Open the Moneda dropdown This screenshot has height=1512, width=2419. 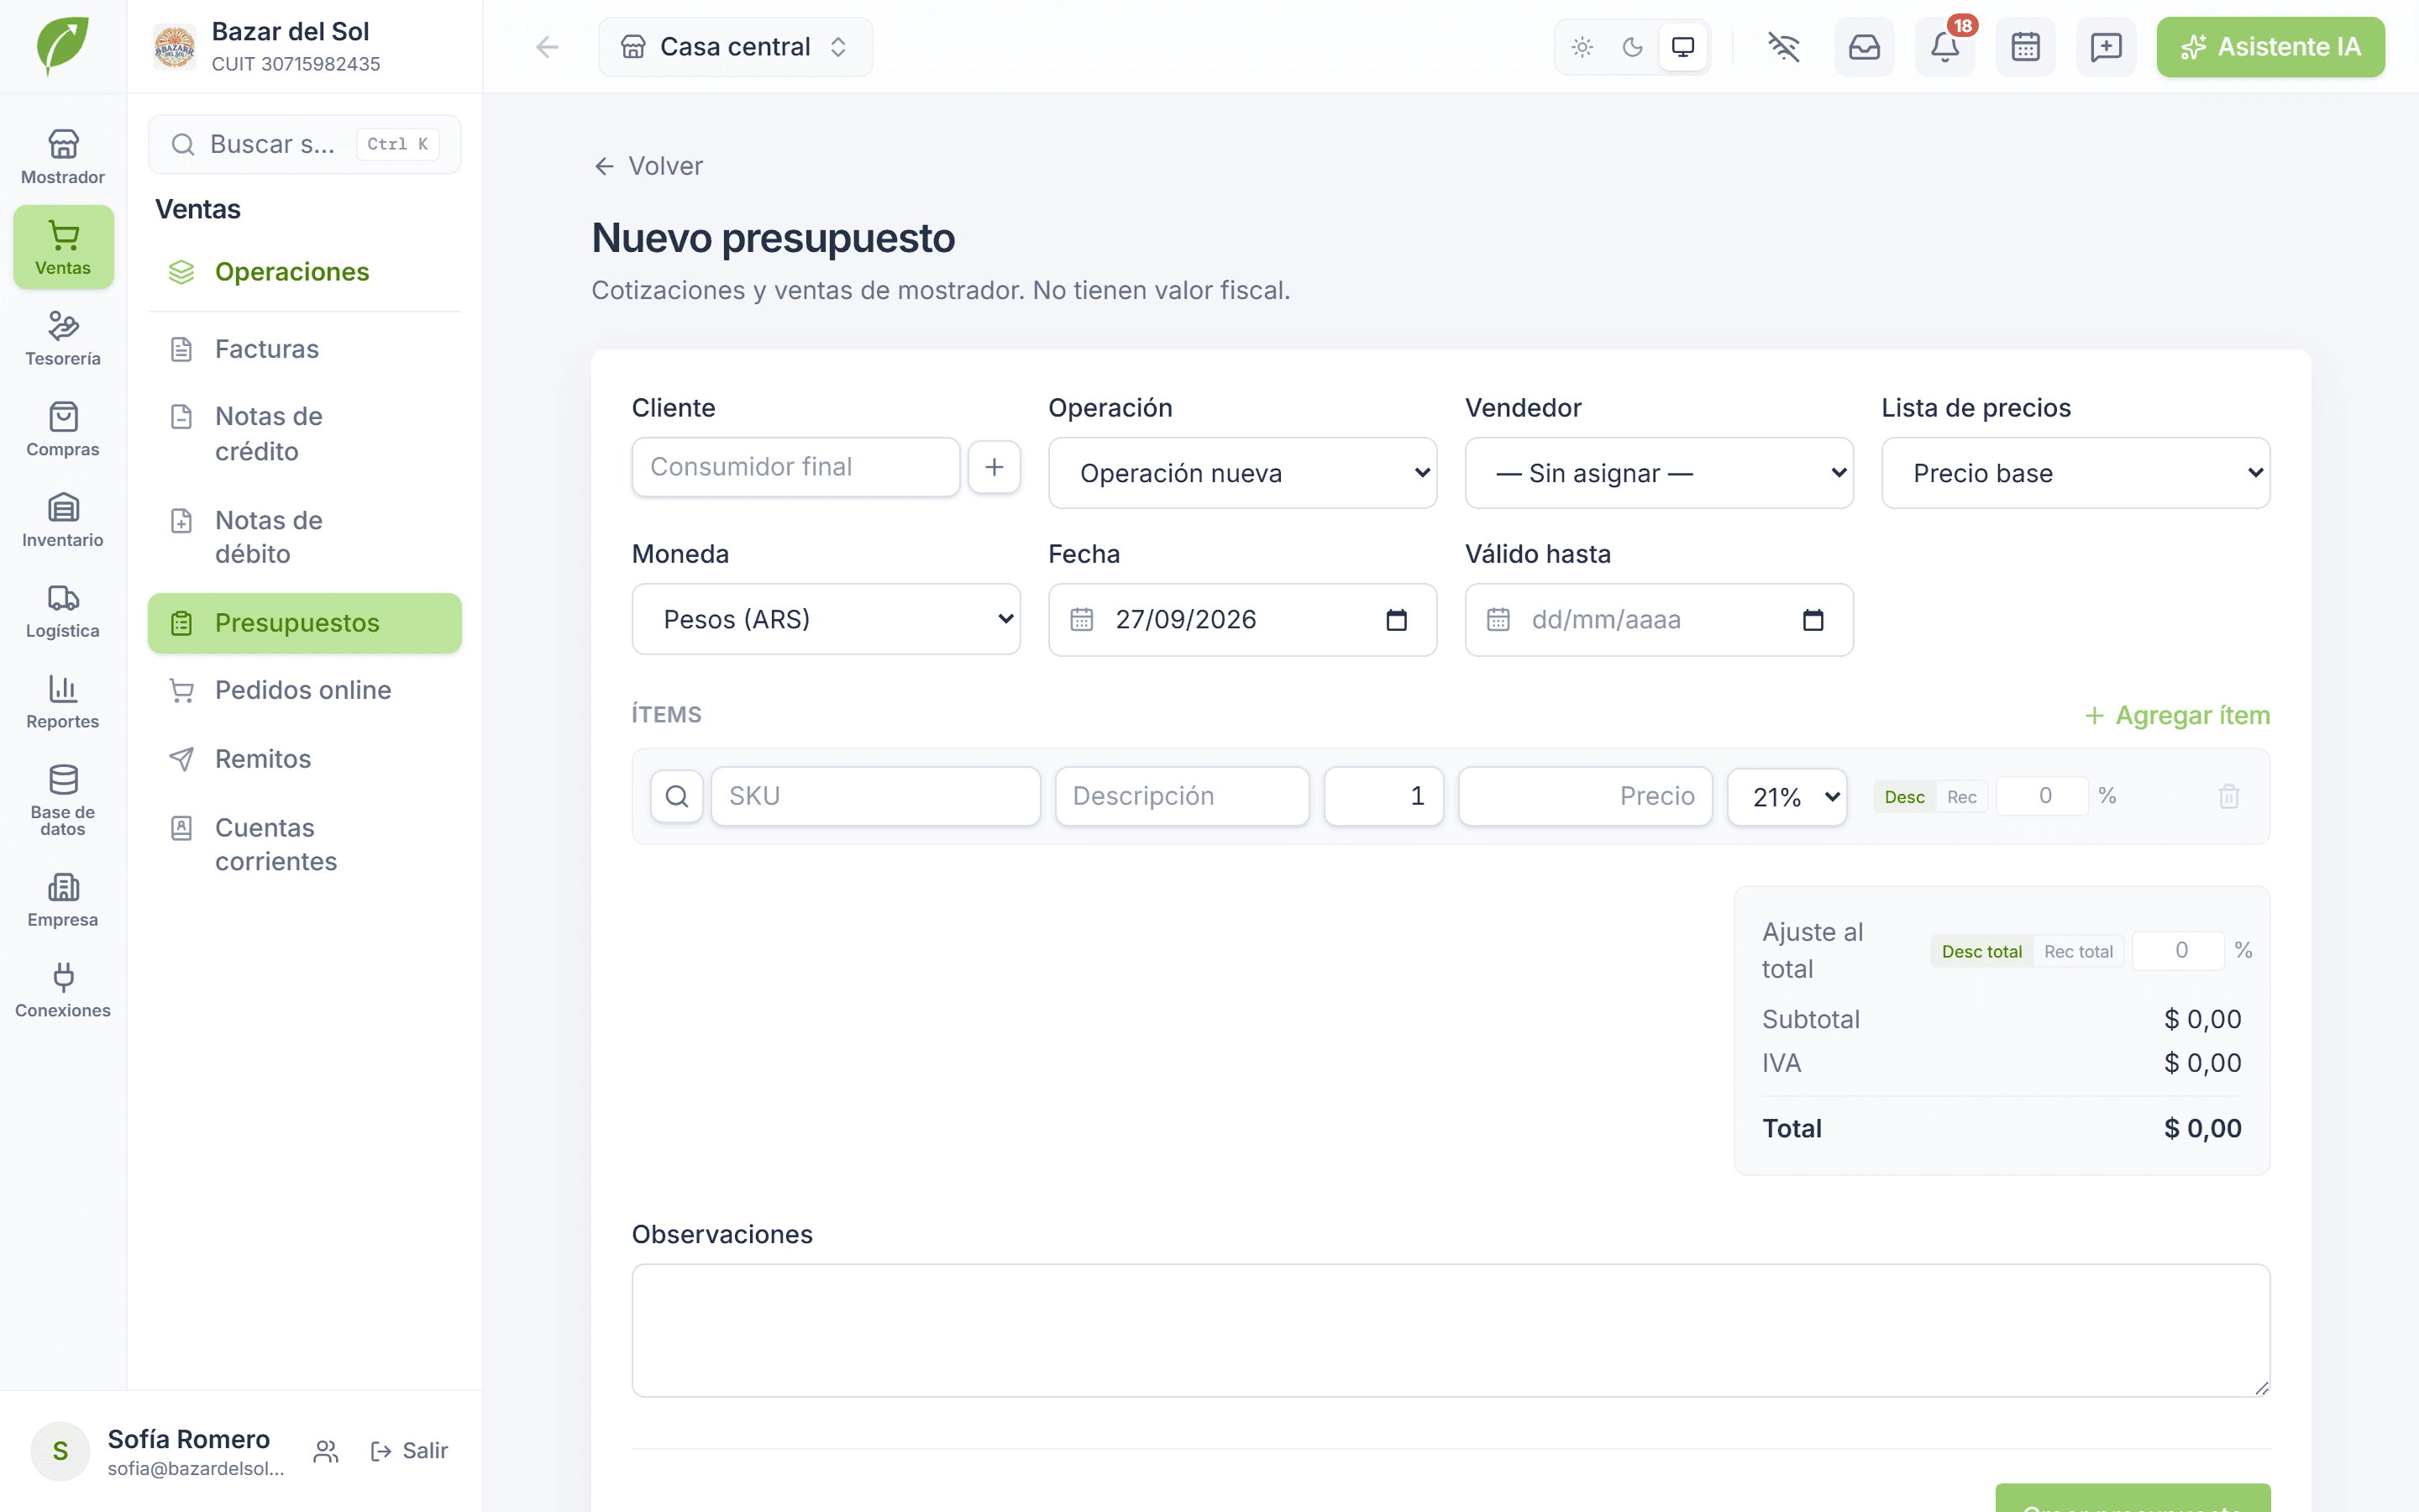826,619
